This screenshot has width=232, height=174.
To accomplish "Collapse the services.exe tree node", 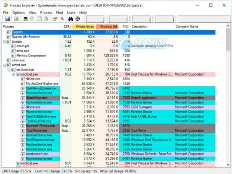I will click(x=9, y=70).
